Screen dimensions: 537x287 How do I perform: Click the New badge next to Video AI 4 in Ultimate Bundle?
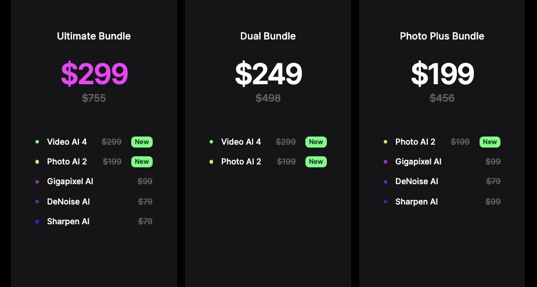click(x=142, y=142)
